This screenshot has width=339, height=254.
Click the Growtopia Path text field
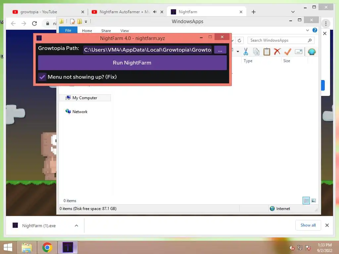148,50
